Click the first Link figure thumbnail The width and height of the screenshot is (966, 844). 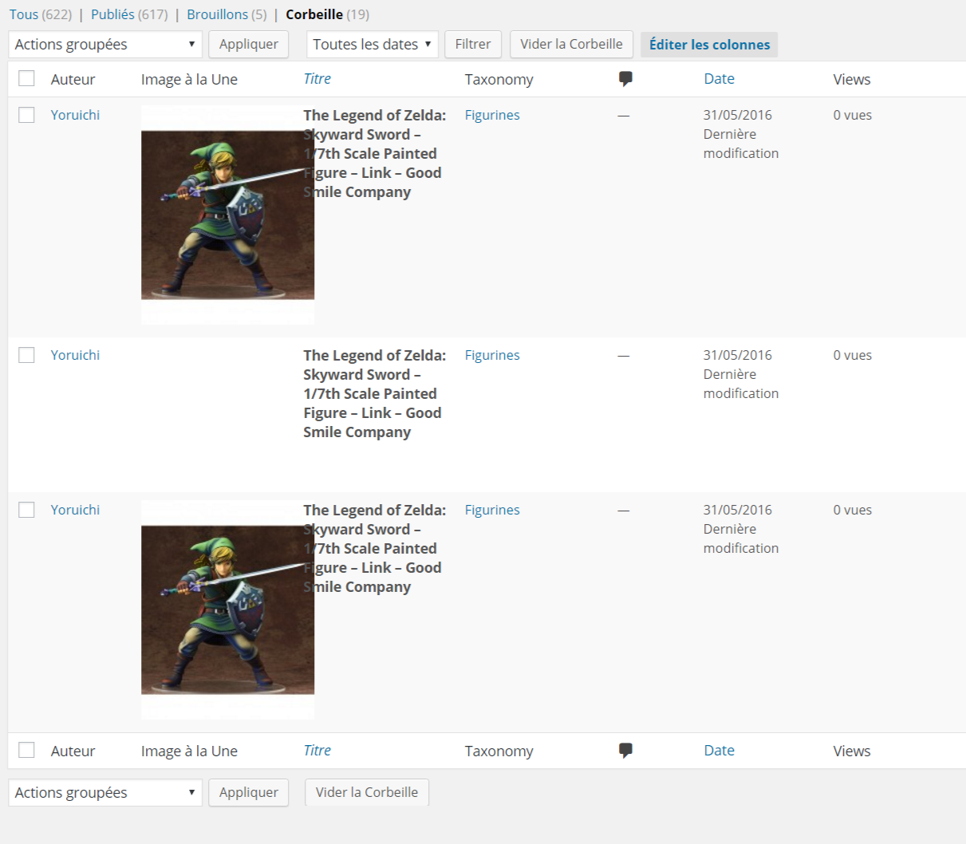227,215
